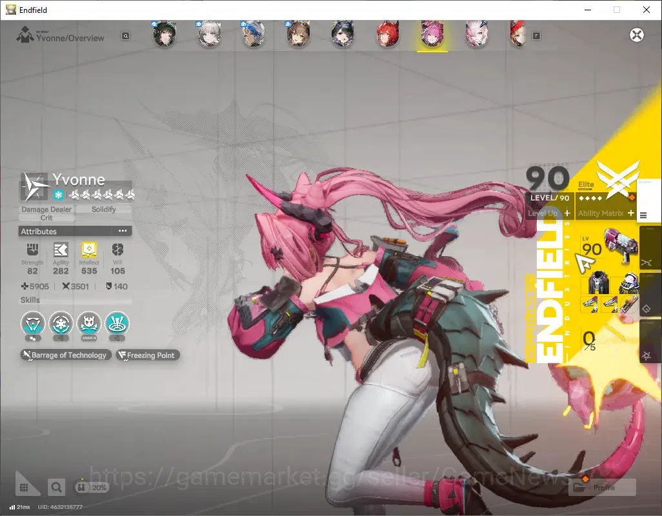Open the equipped helmet gear slot
This screenshot has height=516, width=662.
point(628,283)
